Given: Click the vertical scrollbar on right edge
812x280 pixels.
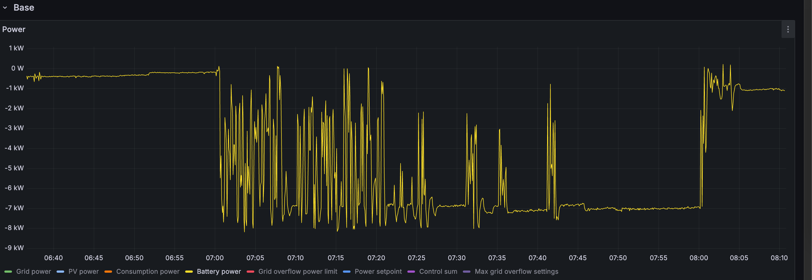Looking at the screenshot, I should pos(807,140).
